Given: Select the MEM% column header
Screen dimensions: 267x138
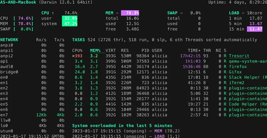Looking at the screenshot, I should click(95, 50).
